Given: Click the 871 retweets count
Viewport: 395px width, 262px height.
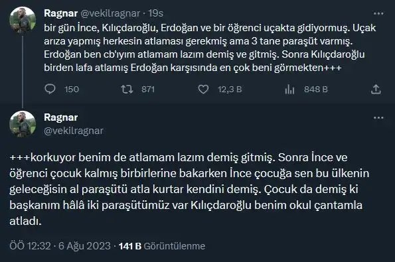Looking at the screenshot, I should 148,90.
